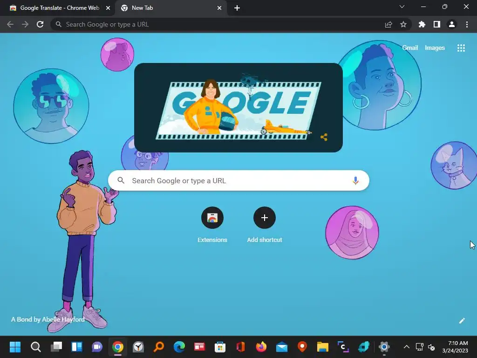
Task: Close the Google Translate tab
Action: point(108,8)
